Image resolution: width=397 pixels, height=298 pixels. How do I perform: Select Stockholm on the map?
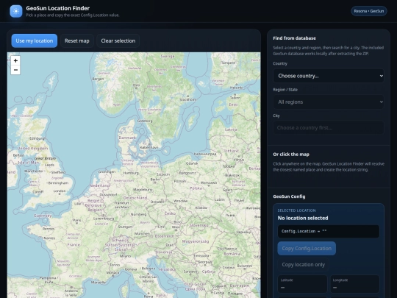[187, 99]
